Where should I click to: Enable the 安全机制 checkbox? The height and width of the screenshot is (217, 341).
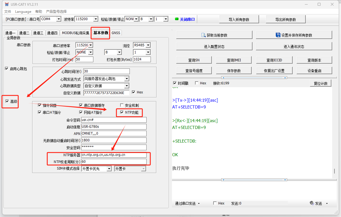click(x=122, y=105)
